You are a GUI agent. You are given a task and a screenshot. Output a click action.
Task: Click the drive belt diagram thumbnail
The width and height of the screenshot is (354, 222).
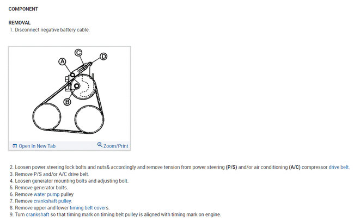pos(69,94)
